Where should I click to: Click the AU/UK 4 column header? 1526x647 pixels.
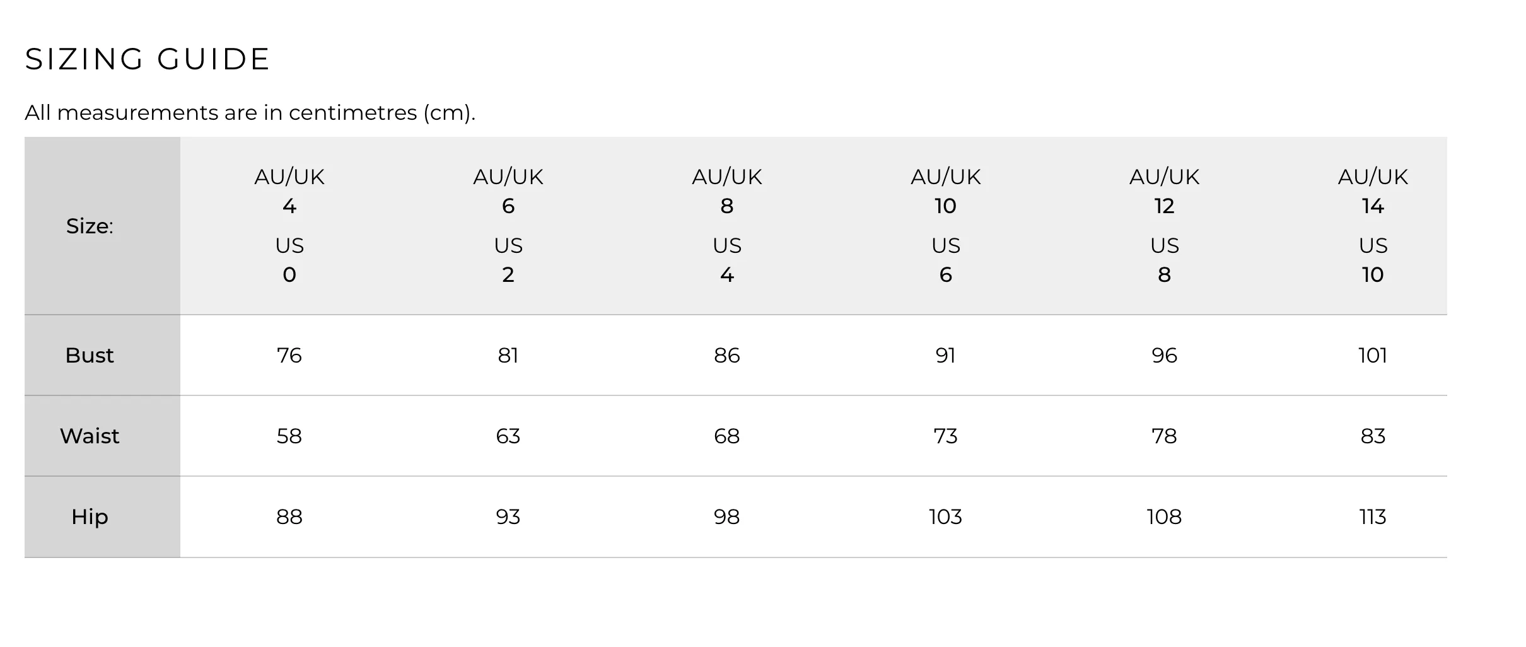tap(289, 225)
